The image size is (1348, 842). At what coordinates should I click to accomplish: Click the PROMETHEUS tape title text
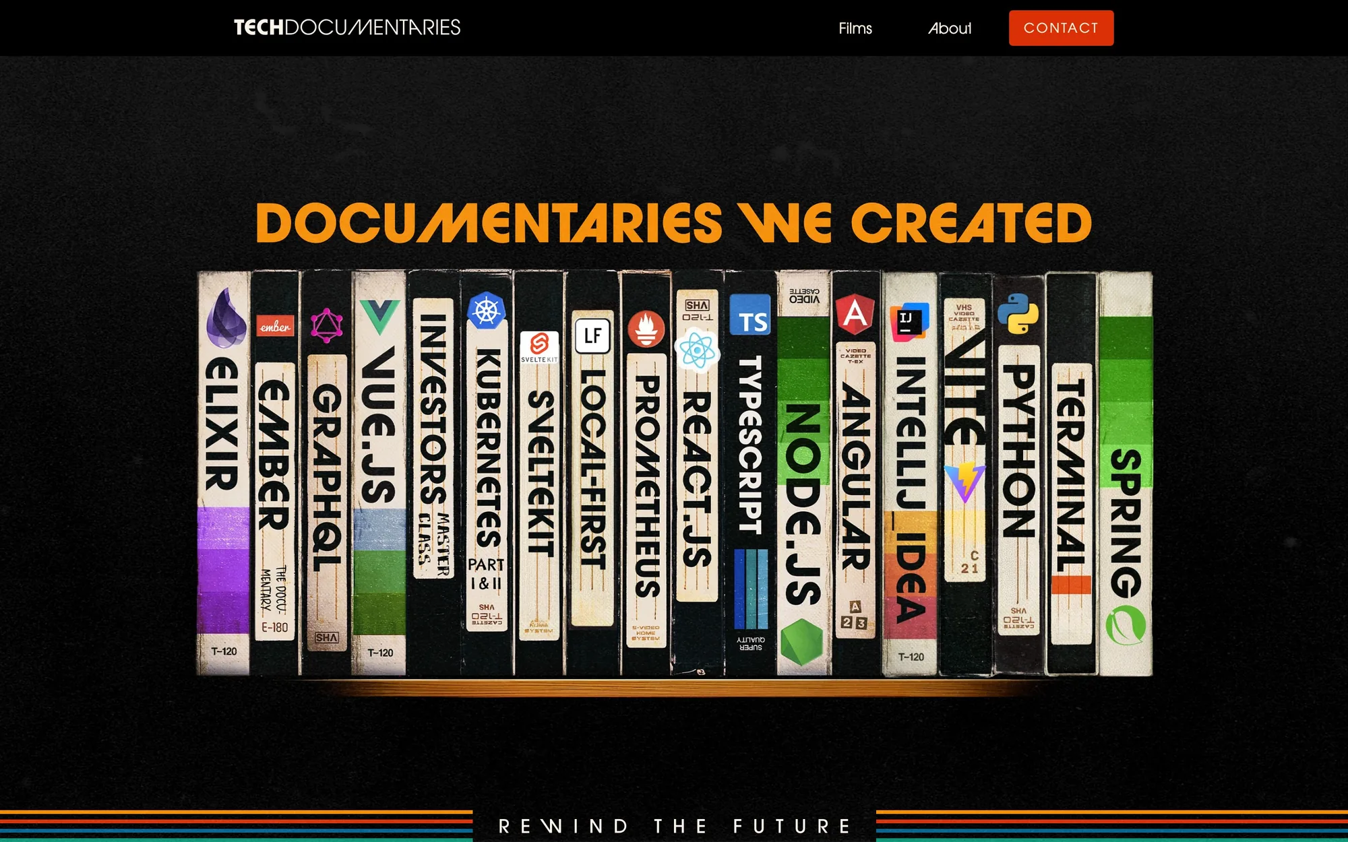coord(646,486)
